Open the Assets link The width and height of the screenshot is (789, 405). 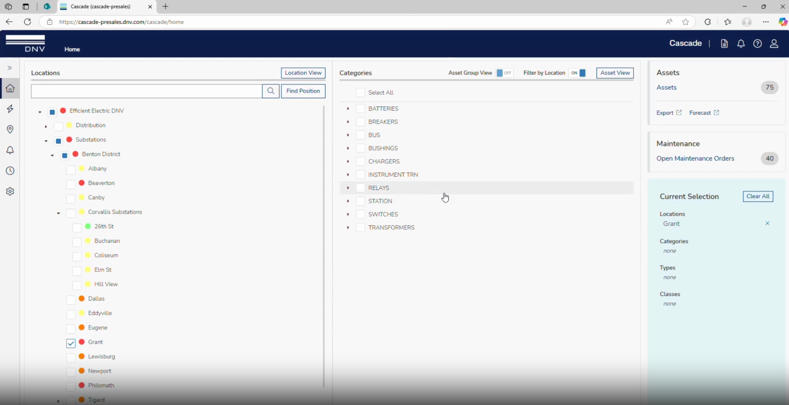tap(666, 87)
